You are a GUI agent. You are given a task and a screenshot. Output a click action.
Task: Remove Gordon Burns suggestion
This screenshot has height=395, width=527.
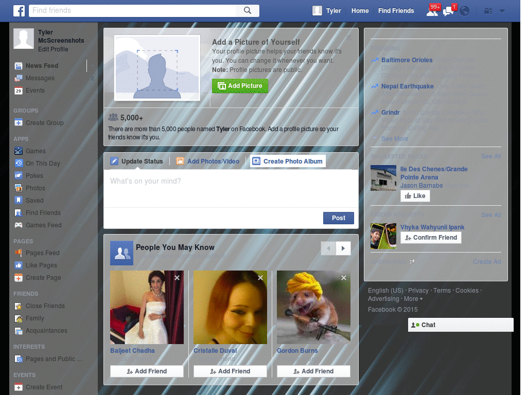(x=344, y=278)
